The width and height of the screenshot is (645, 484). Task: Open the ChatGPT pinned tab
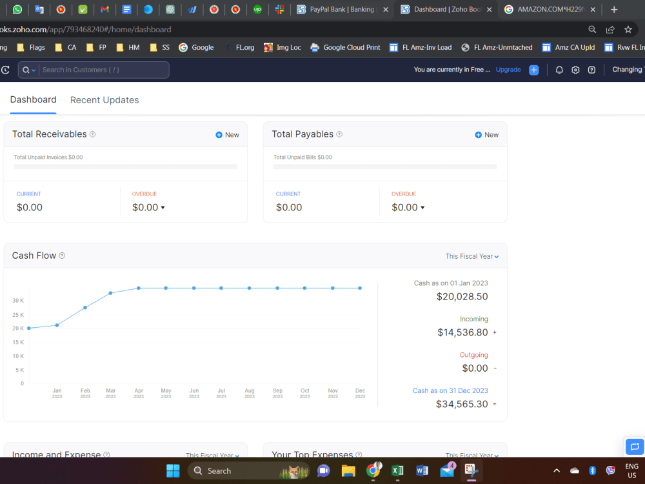[x=170, y=9]
